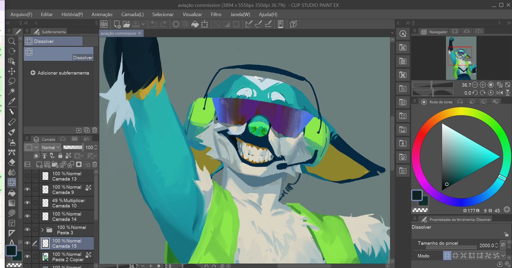Screen dimensions: 512x268
Task: Click Adicionar subferramenta button
Action: pos(60,73)
